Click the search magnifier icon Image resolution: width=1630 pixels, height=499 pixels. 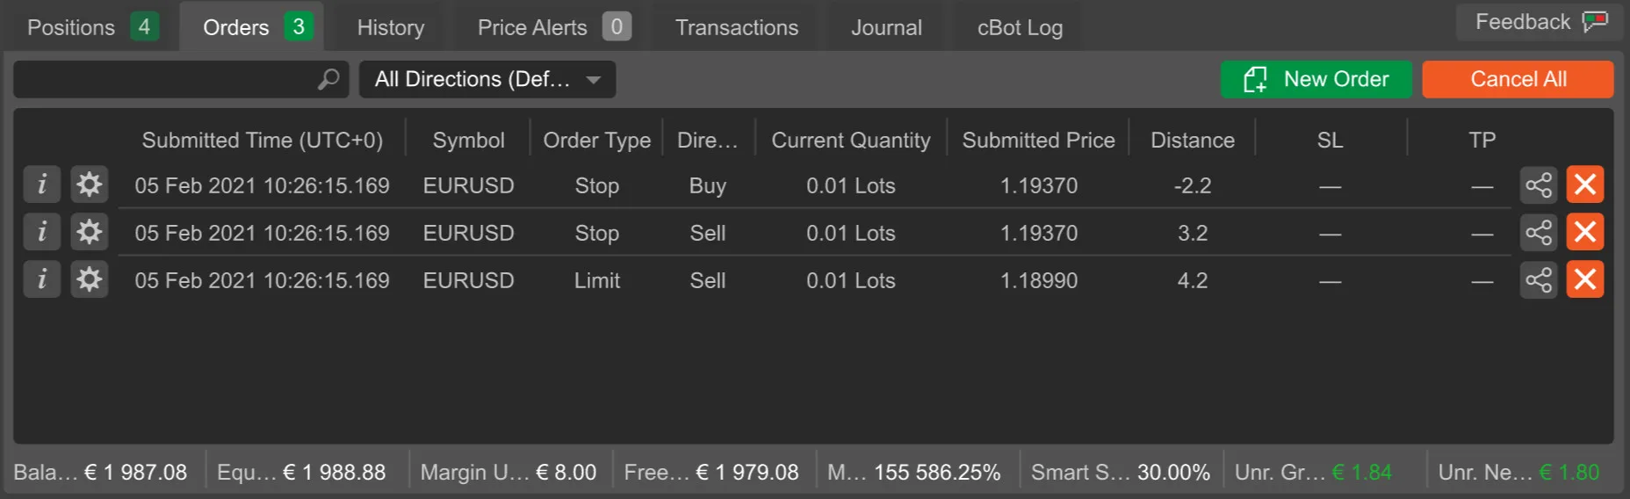[x=328, y=79]
